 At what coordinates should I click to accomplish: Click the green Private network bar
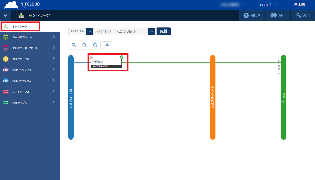(x=284, y=97)
